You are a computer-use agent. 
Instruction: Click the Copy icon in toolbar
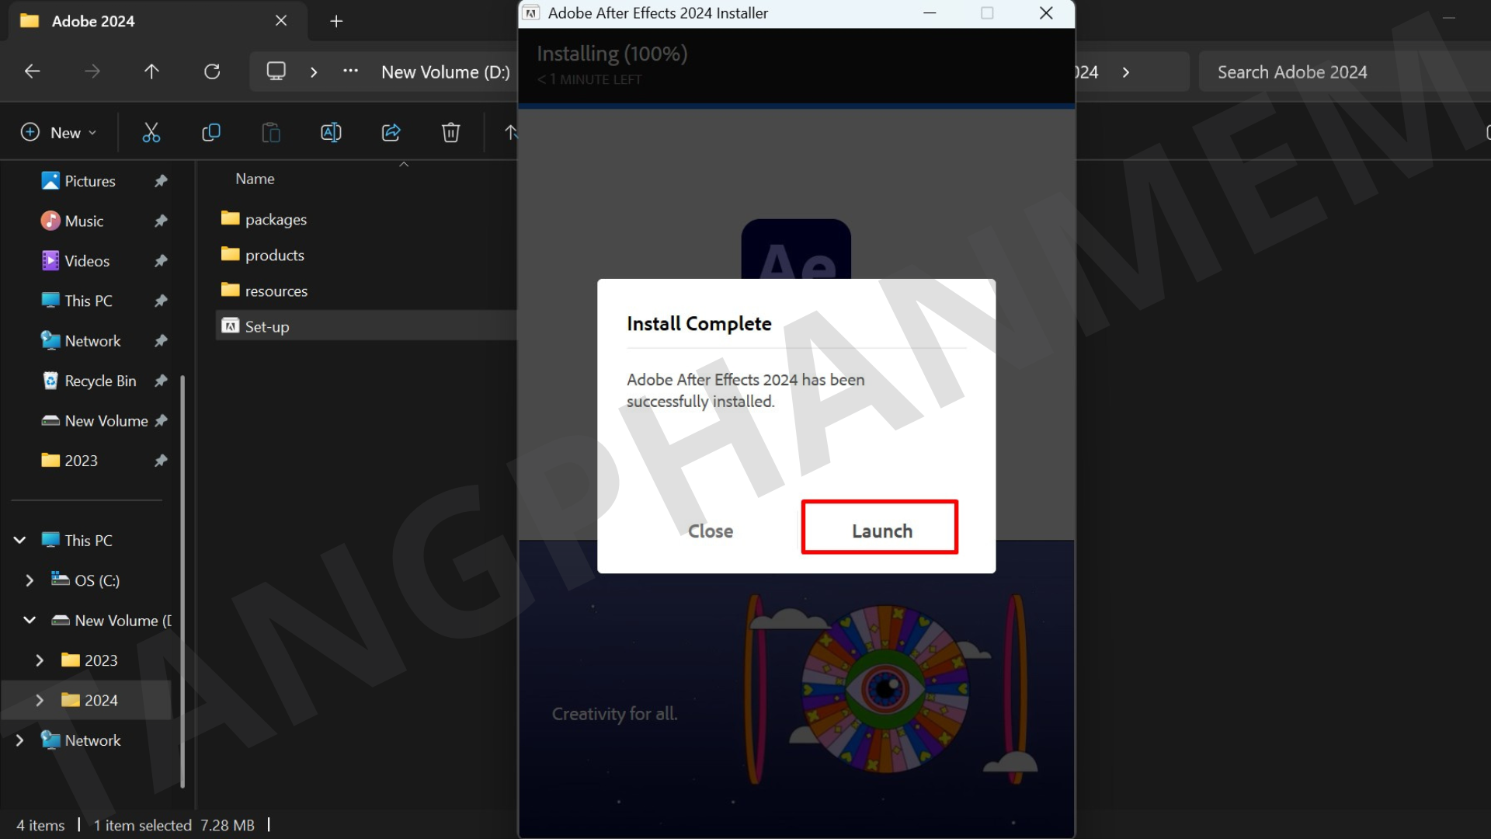210,133
